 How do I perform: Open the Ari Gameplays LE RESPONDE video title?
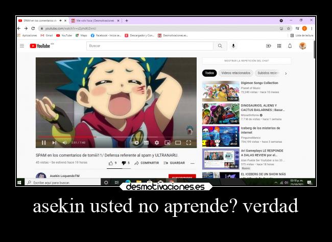[x=262, y=152]
